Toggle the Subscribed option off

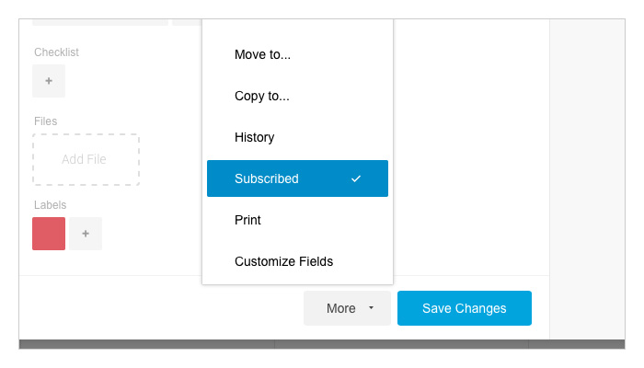click(x=297, y=178)
